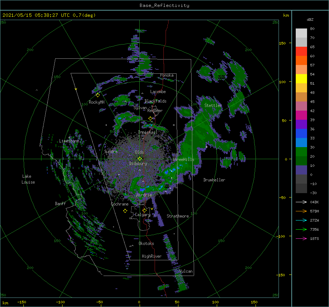Click the Drumheller label

[x=214, y=180]
